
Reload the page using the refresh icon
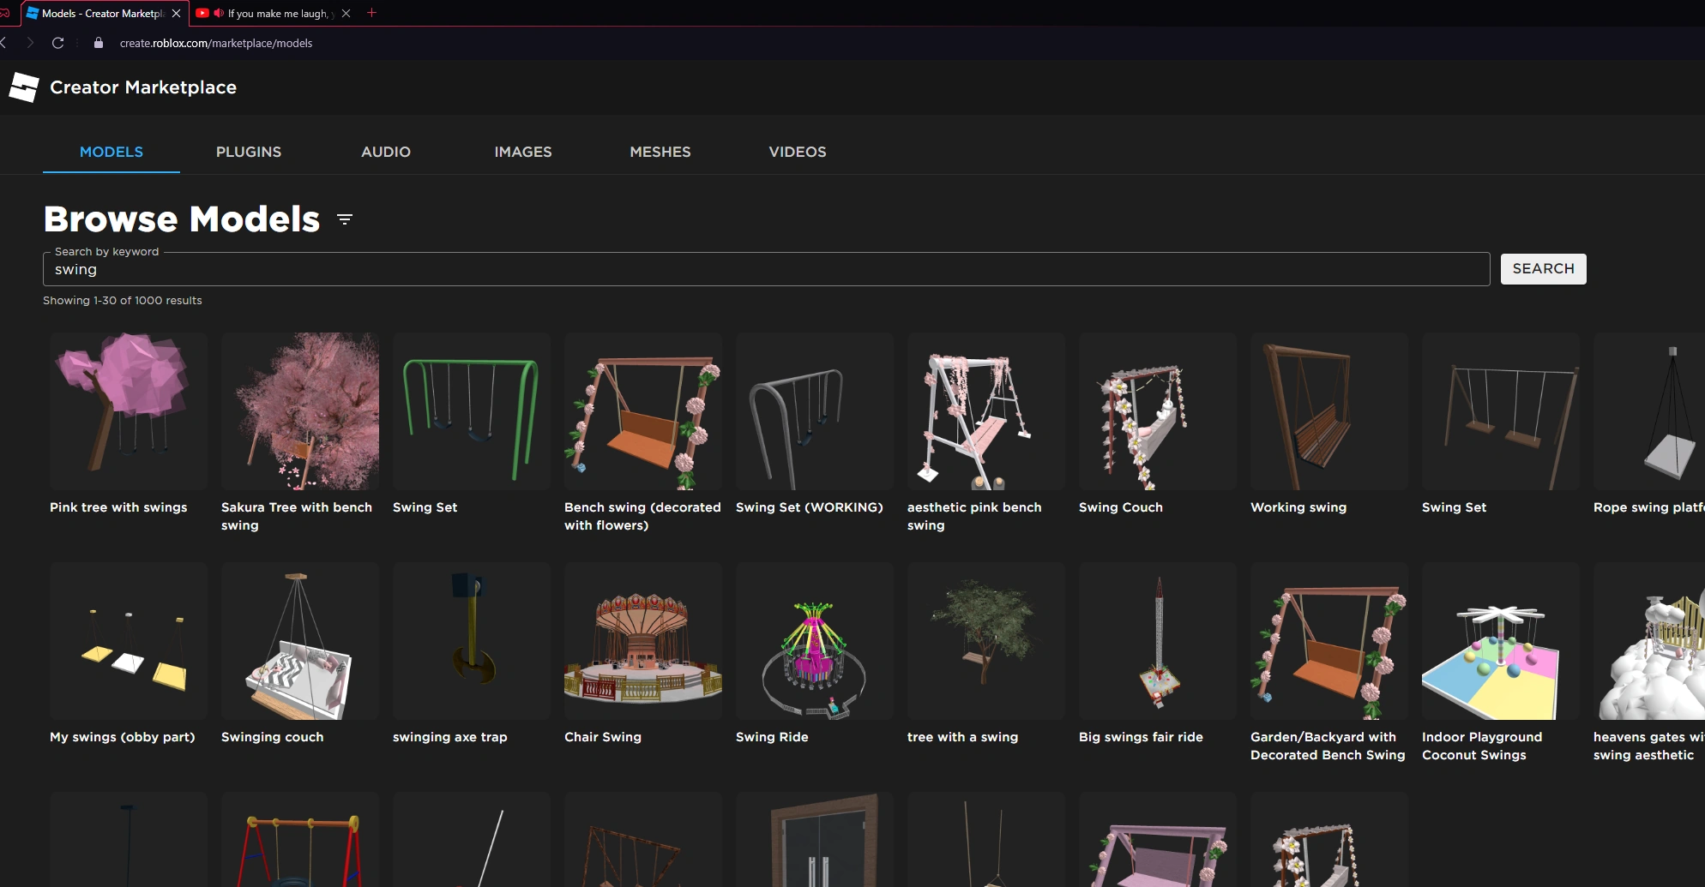(57, 42)
